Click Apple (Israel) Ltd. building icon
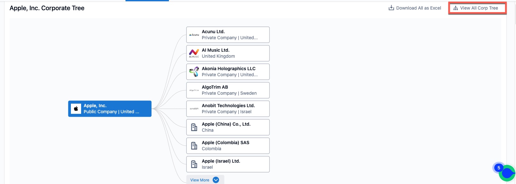516x184 pixels. point(194,164)
